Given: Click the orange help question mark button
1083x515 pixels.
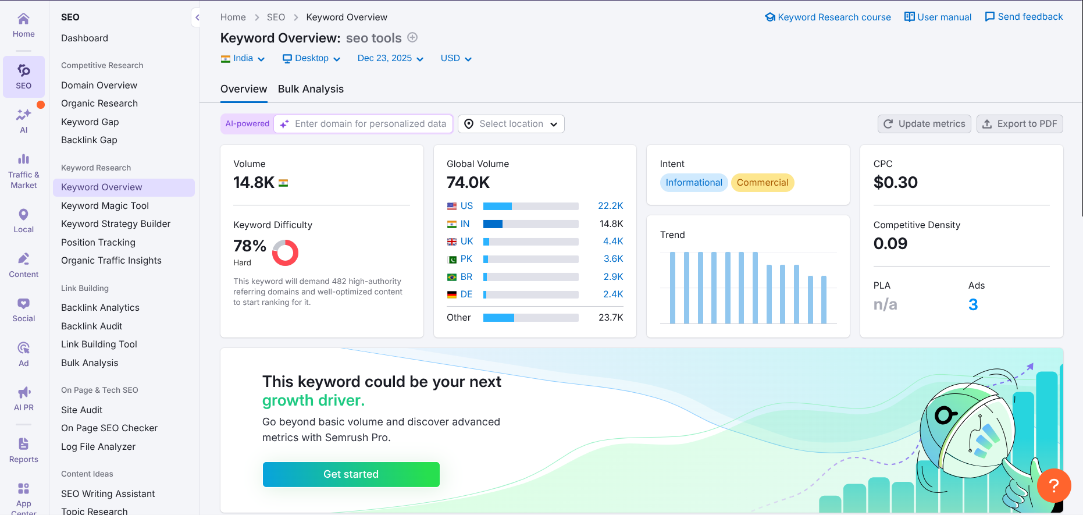Looking at the screenshot, I should pyautogui.click(x=1054, y=485).
